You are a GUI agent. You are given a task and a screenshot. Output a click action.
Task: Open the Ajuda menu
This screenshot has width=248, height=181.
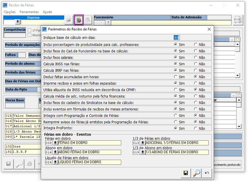click(47, 12)
